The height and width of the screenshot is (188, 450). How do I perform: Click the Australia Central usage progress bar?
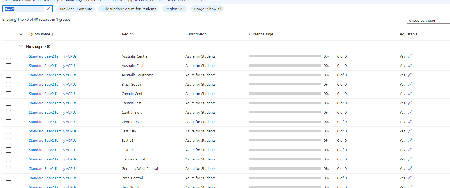click(x=285, y=56)
